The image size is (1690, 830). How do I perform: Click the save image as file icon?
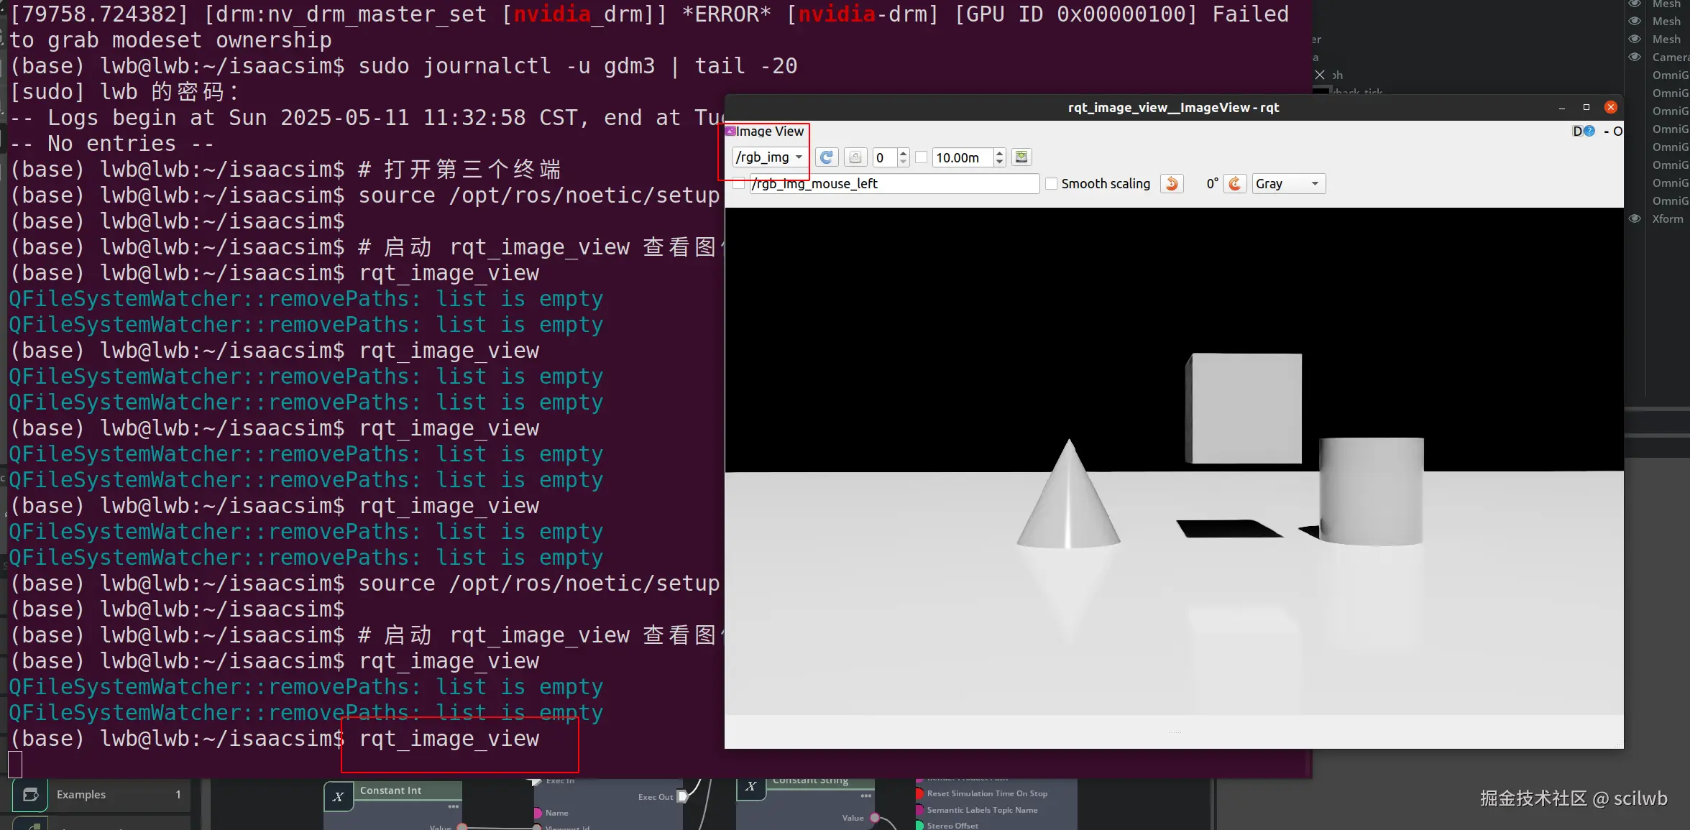(1021, 157)
